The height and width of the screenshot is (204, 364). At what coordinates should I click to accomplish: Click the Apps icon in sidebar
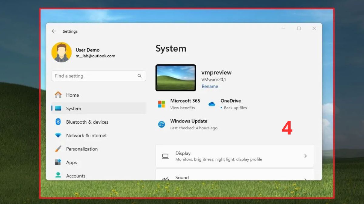tap(57, 162)
